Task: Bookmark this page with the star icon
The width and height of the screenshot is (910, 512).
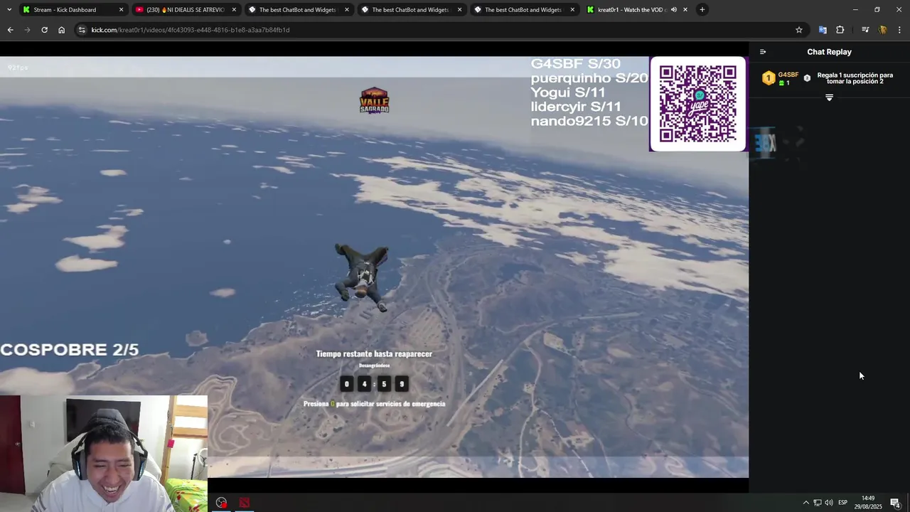Action: coord(799,30)
